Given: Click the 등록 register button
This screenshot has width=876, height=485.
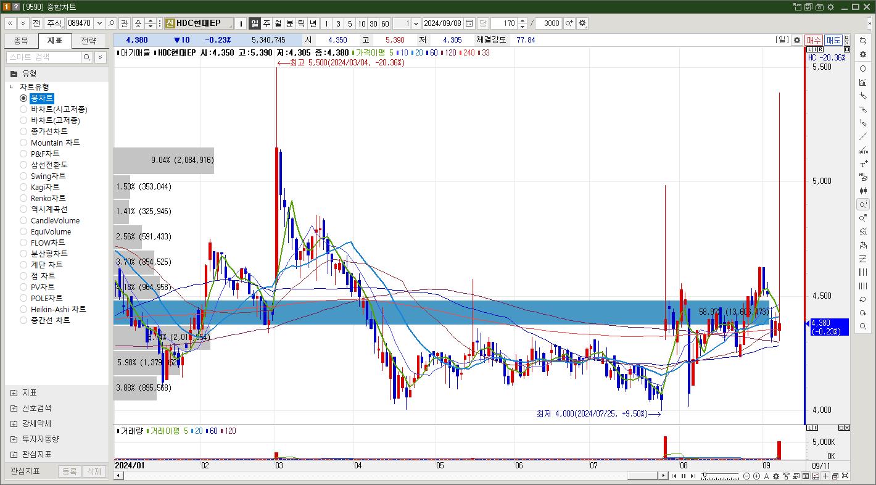Looking at the screenshot, I should tap(70, 471).
